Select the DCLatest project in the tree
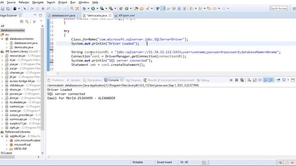296x166 pixels. (6, 153)
